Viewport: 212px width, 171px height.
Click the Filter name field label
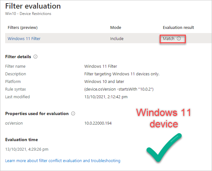coord(15,66)
